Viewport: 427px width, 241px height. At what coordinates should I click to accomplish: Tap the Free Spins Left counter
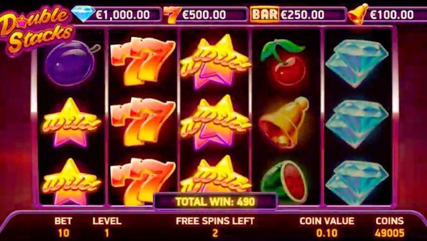(215, 227)
